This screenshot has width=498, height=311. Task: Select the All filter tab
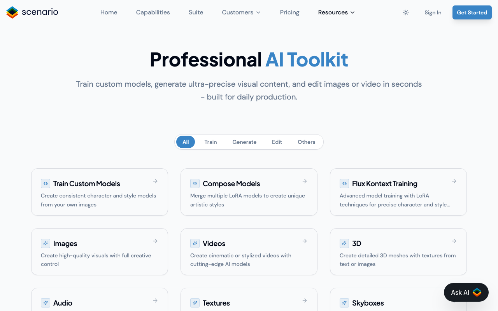tap(186, 142)
